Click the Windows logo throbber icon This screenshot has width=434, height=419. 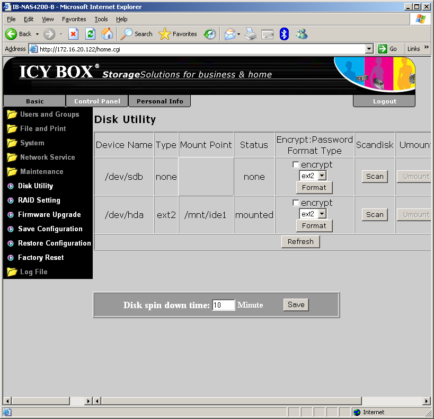click(x=420, y=19)
